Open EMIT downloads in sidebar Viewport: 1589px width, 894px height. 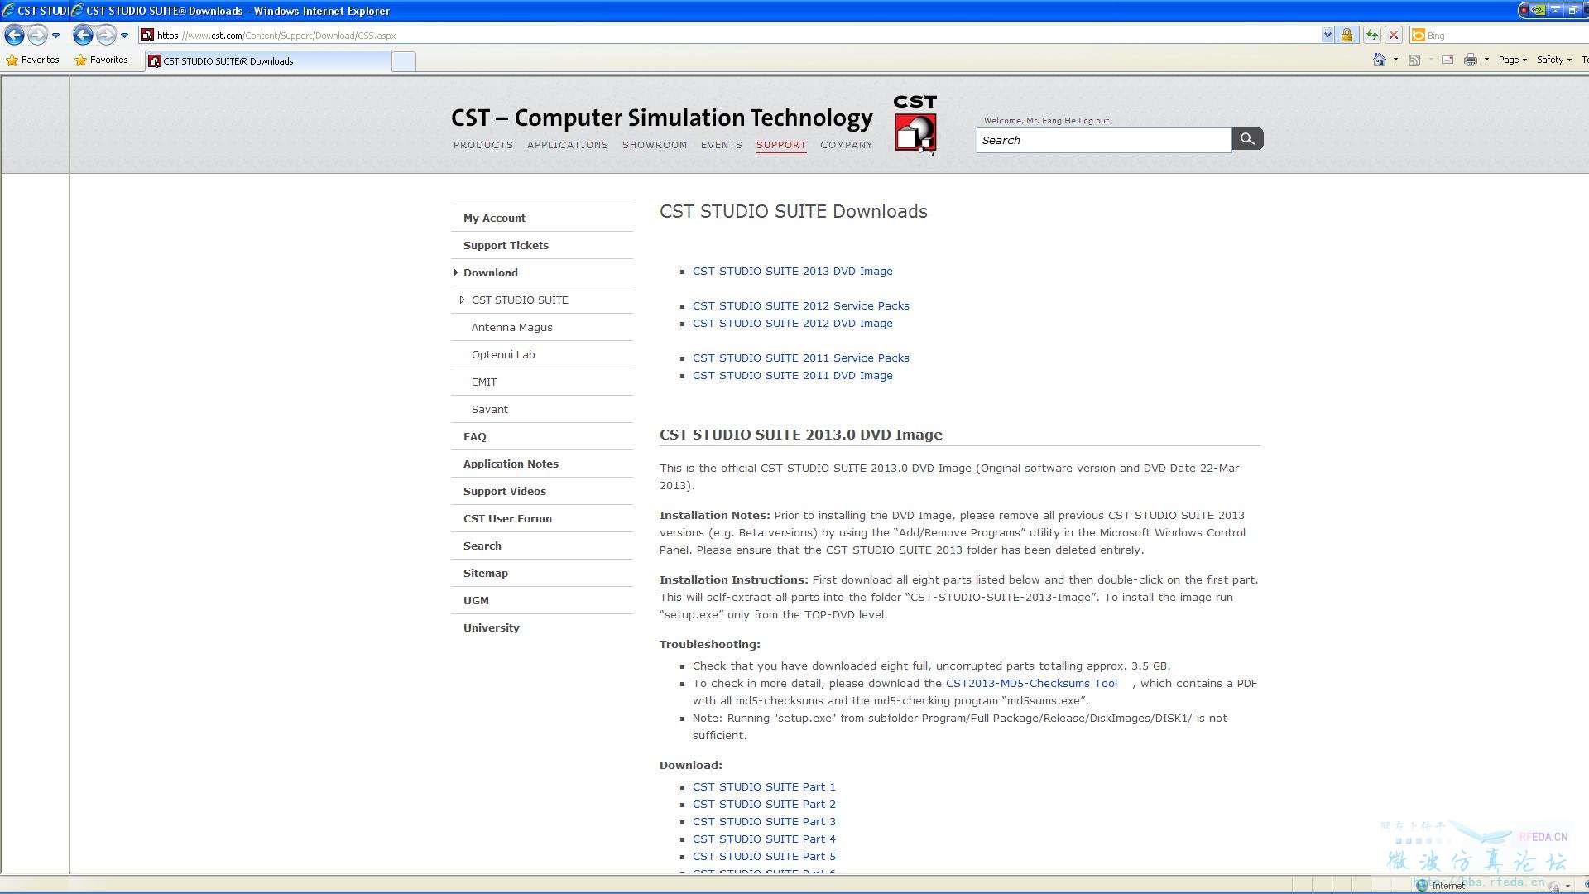tap(484, 382)
